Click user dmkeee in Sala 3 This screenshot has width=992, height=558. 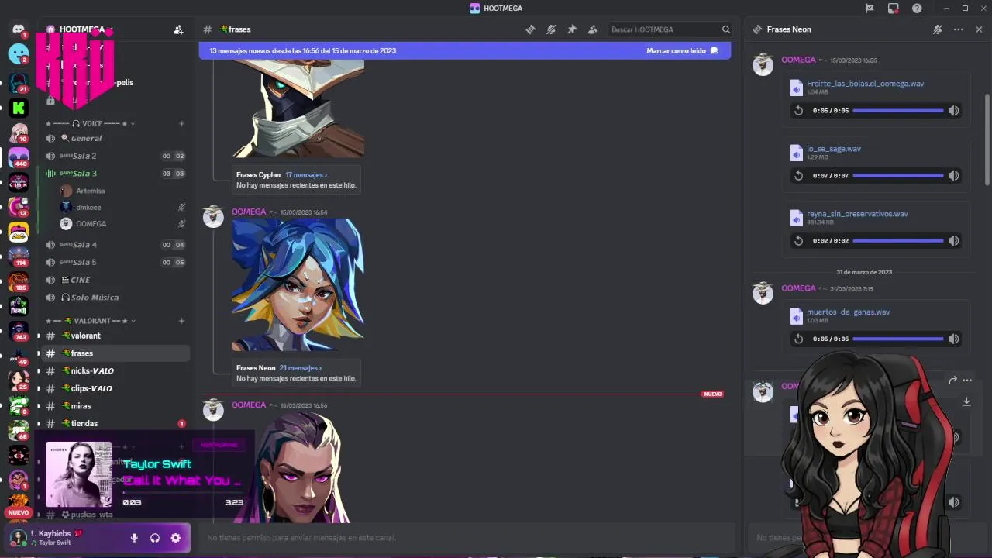pos(88,208)
